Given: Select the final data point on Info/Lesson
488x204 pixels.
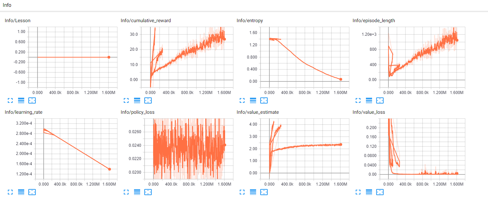Looking at the screenshot, I should (109, 57).
